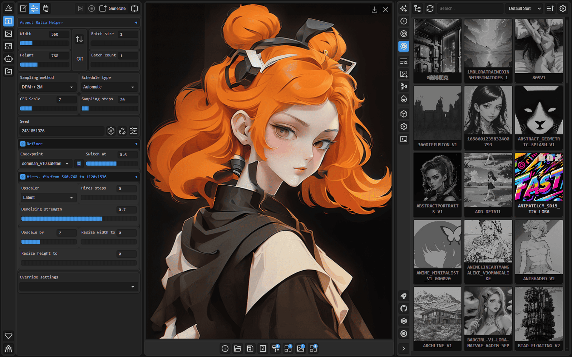Open the folder icon below the preview
Image resolution: width=572 pixels, height=357 pixels.
pos(237,348)
